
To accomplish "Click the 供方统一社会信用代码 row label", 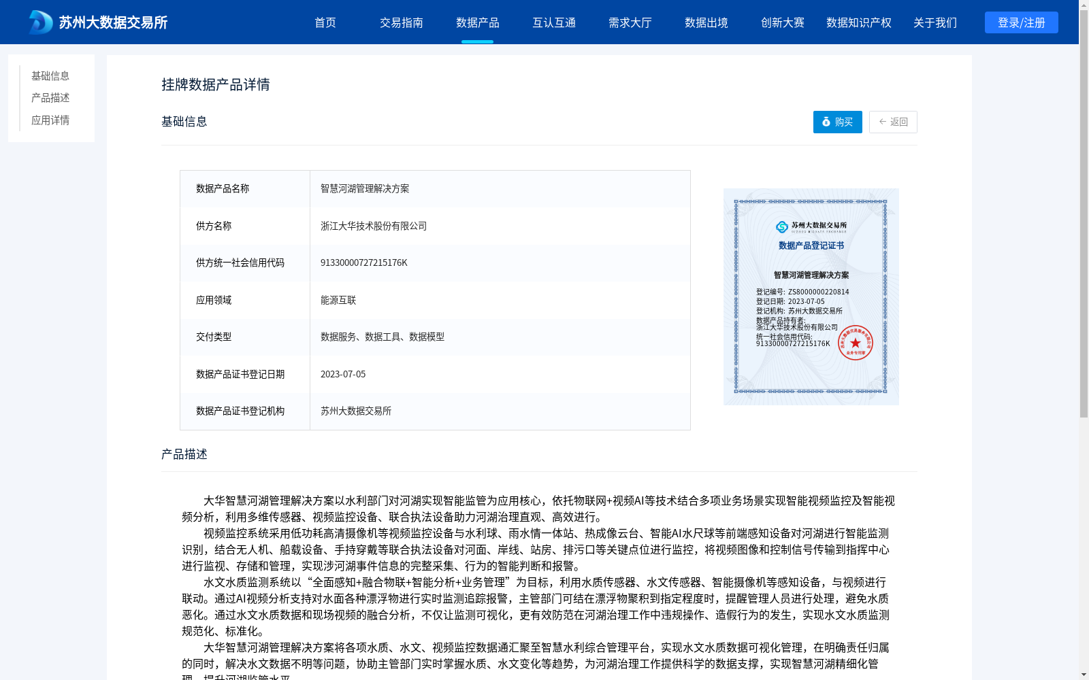I will click(240, 263).
